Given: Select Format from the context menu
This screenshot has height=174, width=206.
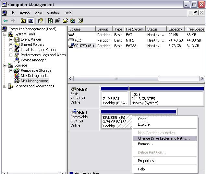Looking at the screenshot, I should point(145,144).
